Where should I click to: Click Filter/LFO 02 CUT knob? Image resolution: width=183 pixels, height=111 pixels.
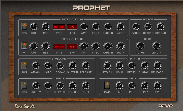[34, 46]
